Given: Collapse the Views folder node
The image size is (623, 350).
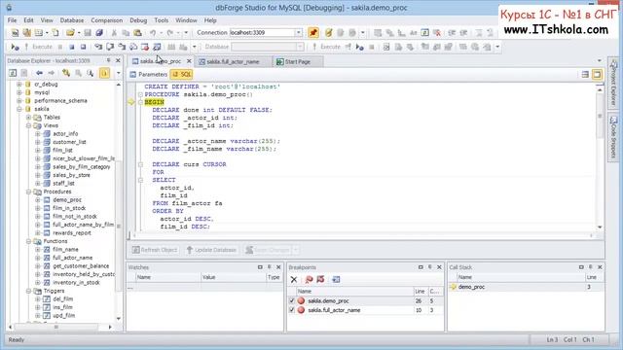Looking at the screenshot, I should pyautogui.click(x=28, y=125).
